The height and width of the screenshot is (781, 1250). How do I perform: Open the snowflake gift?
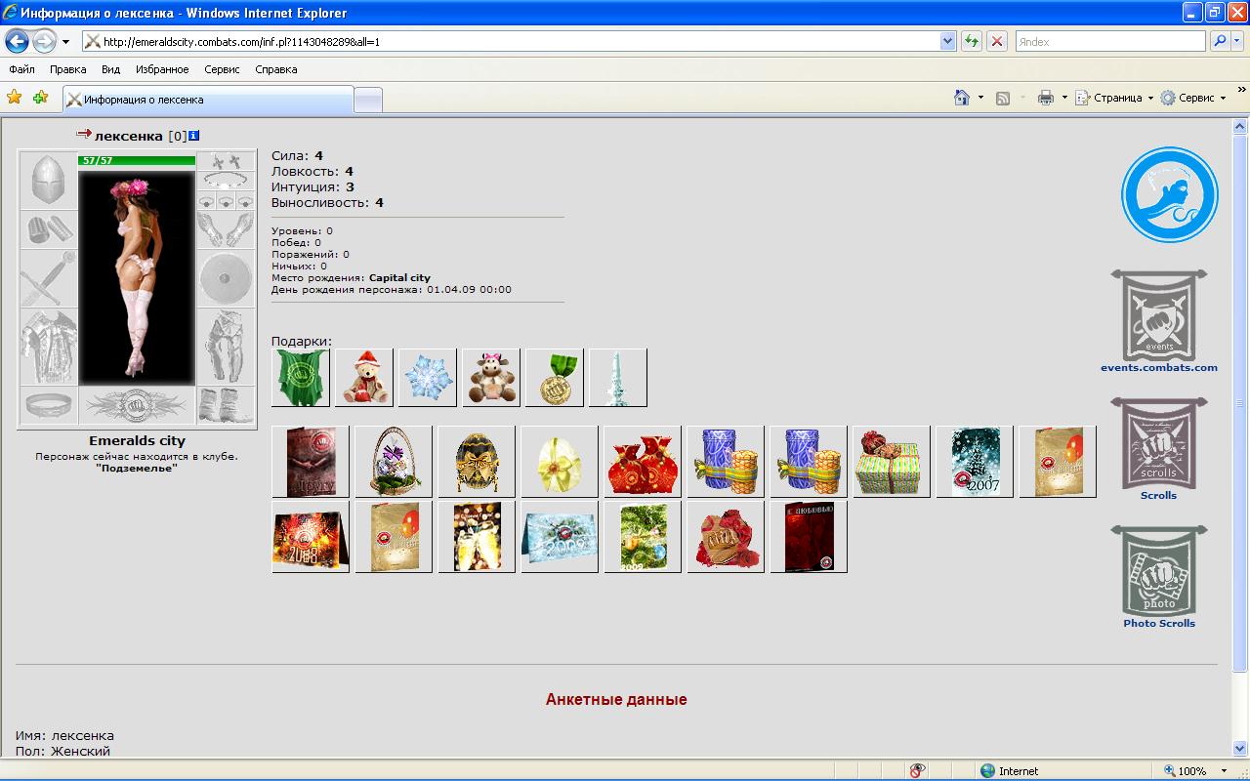428,377
